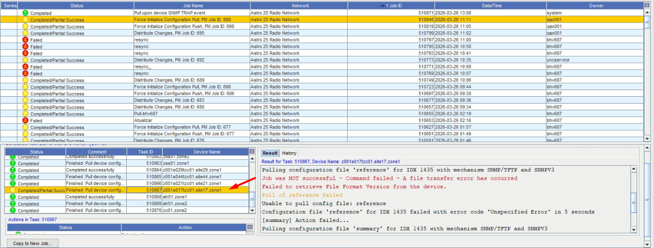Click jobs table scrollbar up arrow
654x248 pixels.
point(647,12)
